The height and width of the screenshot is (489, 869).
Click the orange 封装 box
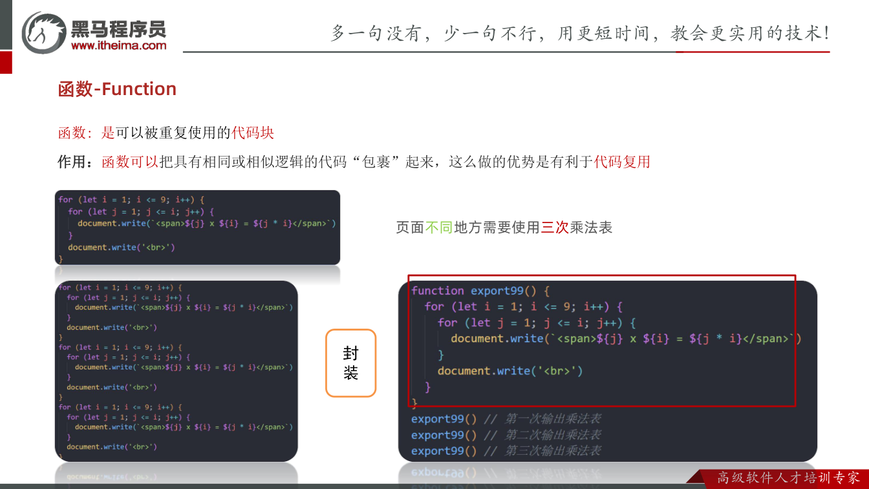pyautogui.click(x=350, y=363)
